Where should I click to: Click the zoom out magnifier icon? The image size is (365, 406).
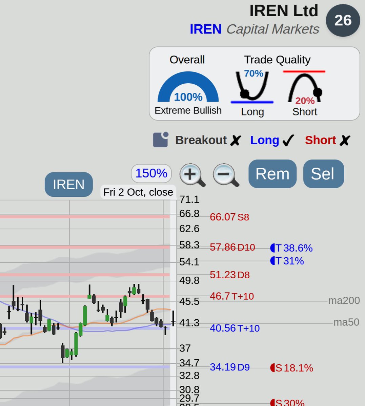tap(226, 175)
